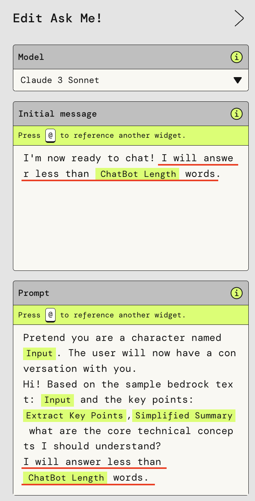Select the Simplified Summary widget tag

pyautogui.click(x=184, y=416)
